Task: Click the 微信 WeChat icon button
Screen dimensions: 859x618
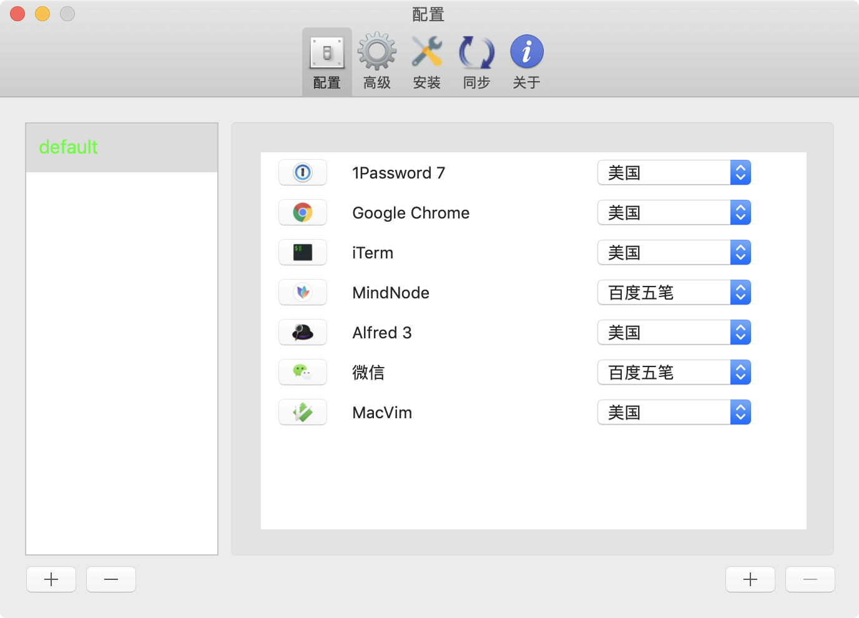Action: pos(303,372)
